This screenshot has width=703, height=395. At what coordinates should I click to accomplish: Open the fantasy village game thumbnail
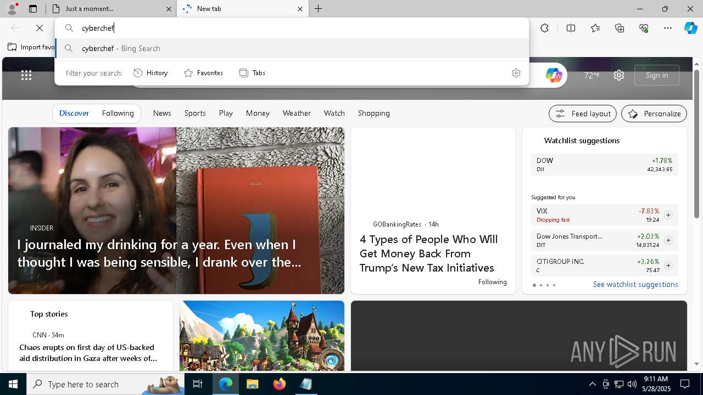[x=262, y=336]
